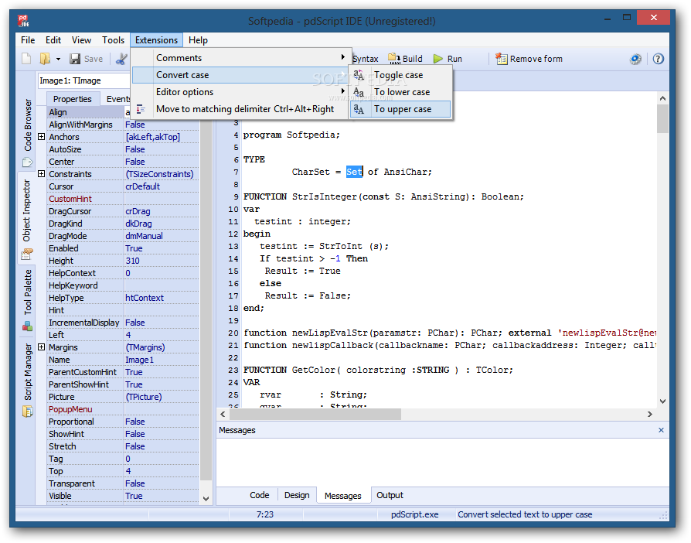Open the Object Inspector side tab

[x=27, y=210]
